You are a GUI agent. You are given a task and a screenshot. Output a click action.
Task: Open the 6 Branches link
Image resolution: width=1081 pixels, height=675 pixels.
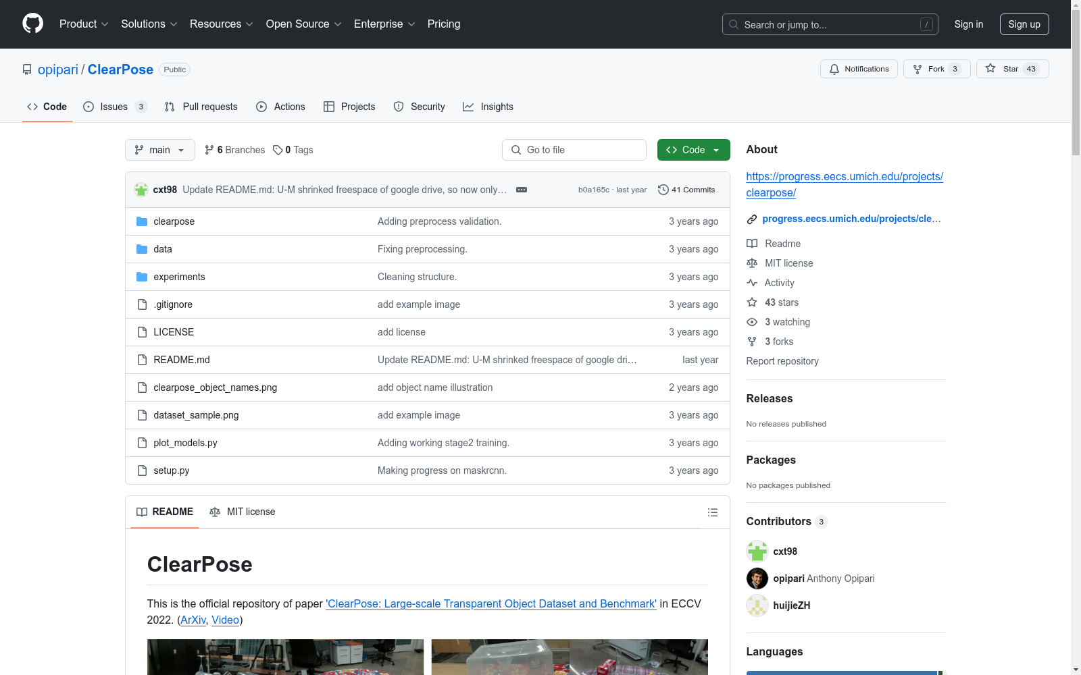pyautogui.click(x=235, y=150)
